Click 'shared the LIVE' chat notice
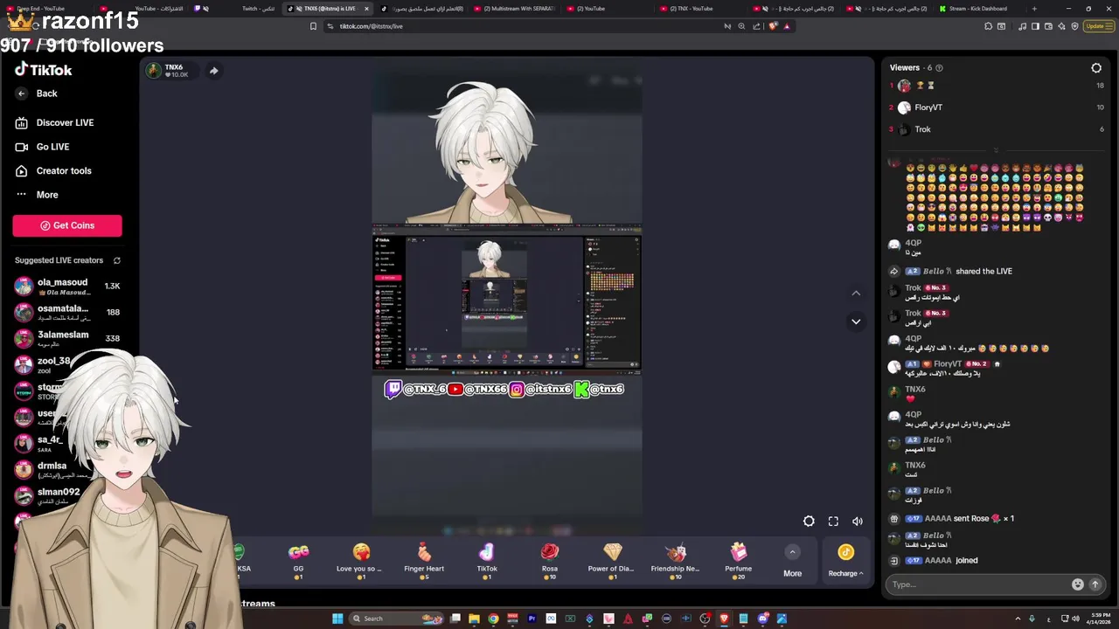 click(x=983, y=272)
